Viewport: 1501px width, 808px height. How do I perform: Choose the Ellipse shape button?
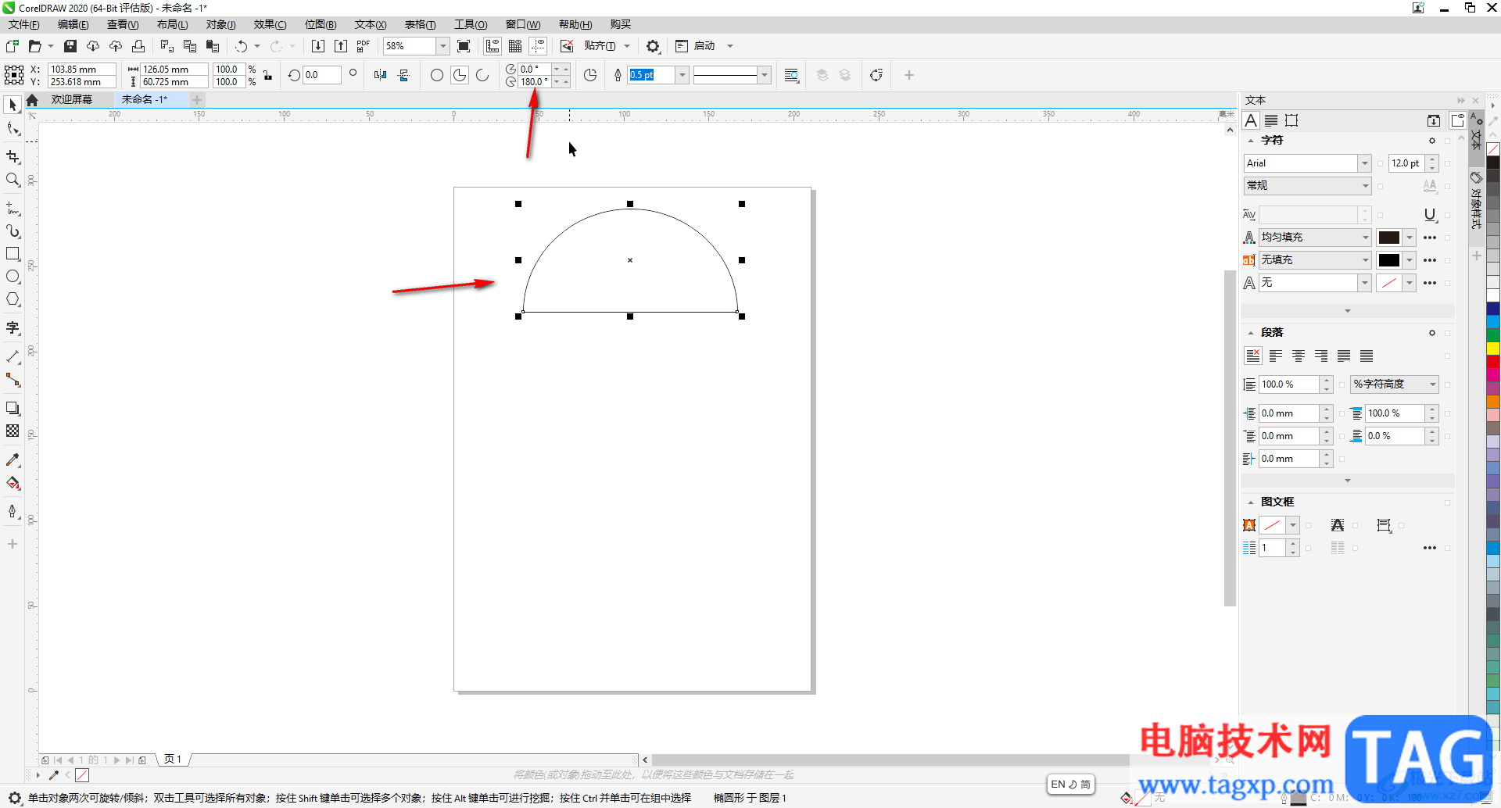point(437,75)
